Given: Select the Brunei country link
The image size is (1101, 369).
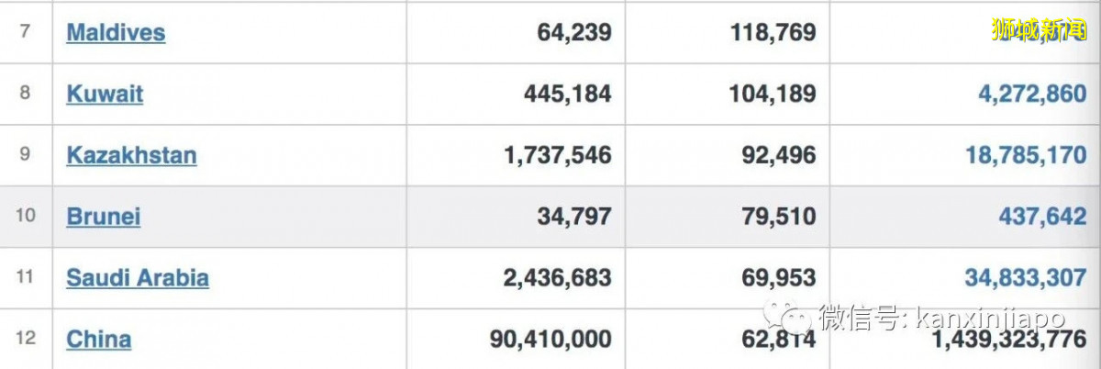Looking at the screenshot, I should pos(103,217).
